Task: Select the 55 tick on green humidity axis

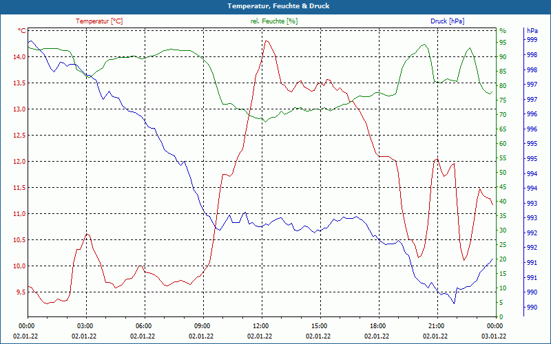Action: (x=503, y=158)
